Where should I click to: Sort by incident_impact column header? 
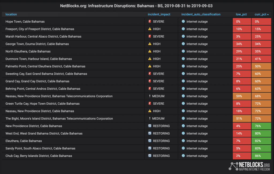[x=159, y=14]
